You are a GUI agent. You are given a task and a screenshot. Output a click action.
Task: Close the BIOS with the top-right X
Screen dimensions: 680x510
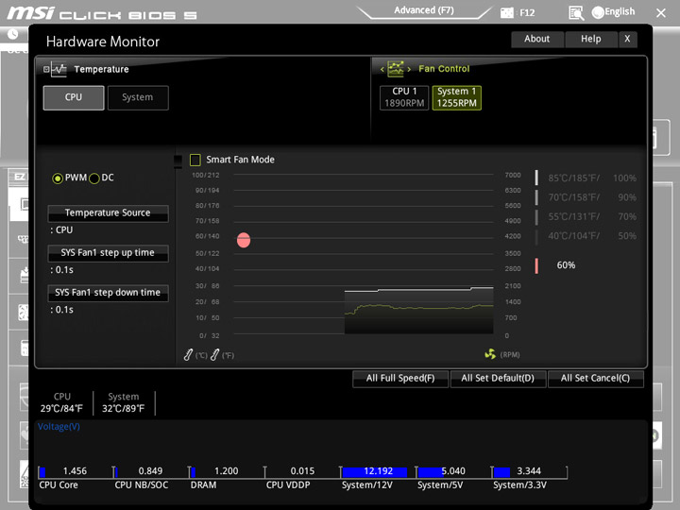[x=661, y=13]
